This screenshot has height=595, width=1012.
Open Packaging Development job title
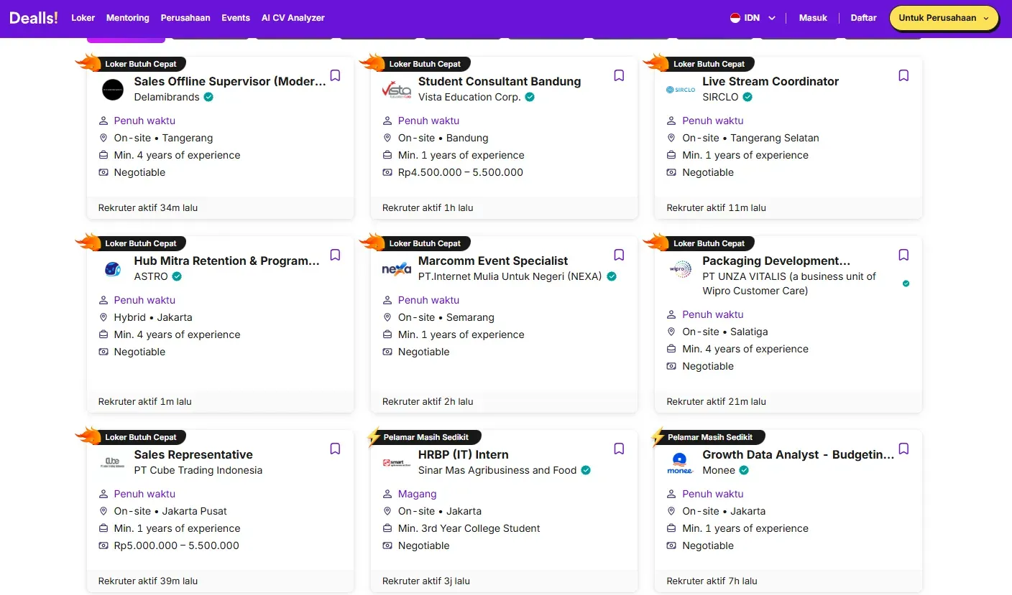point(776,261)
